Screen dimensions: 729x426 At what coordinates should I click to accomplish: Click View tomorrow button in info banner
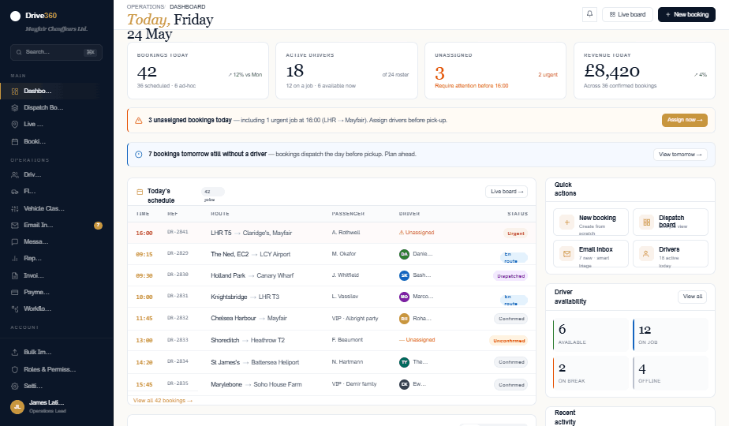[680, 155]
